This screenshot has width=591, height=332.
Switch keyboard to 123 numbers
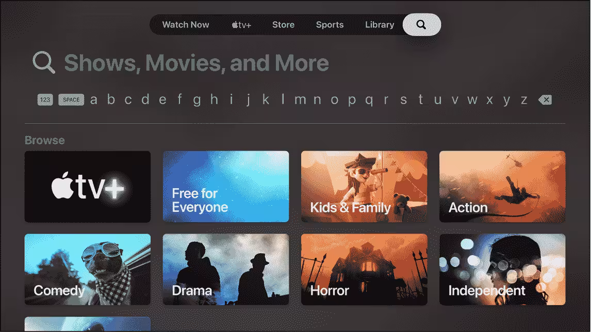pos(45,100)
